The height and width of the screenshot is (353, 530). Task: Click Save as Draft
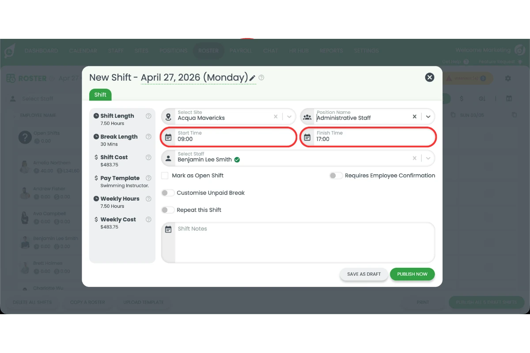(x=364, y=274)
